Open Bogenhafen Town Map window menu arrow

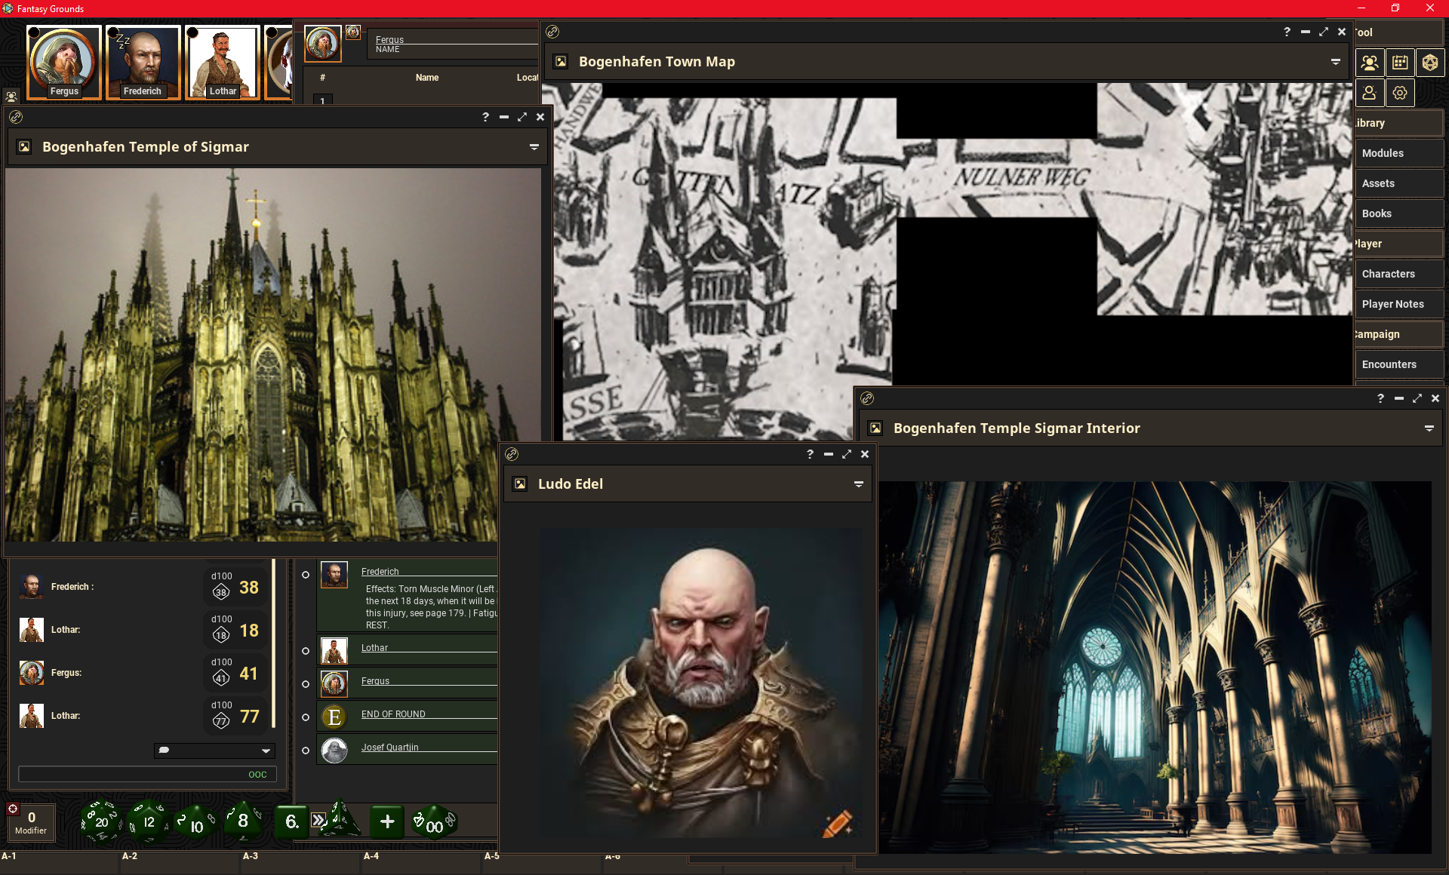pos(1336,62)
